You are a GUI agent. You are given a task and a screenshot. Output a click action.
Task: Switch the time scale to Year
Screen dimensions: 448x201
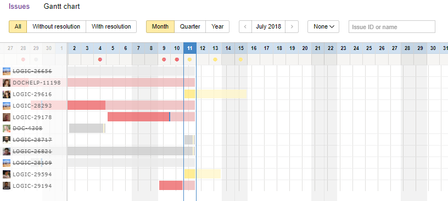[217, 26]
